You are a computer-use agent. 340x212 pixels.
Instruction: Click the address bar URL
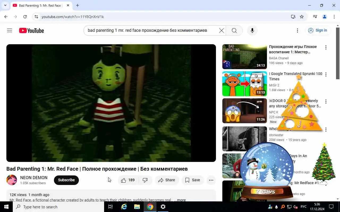73,17
